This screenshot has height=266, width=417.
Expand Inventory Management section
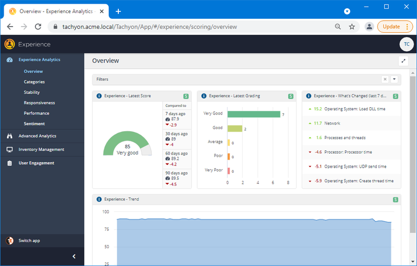(x=42, y=149)
